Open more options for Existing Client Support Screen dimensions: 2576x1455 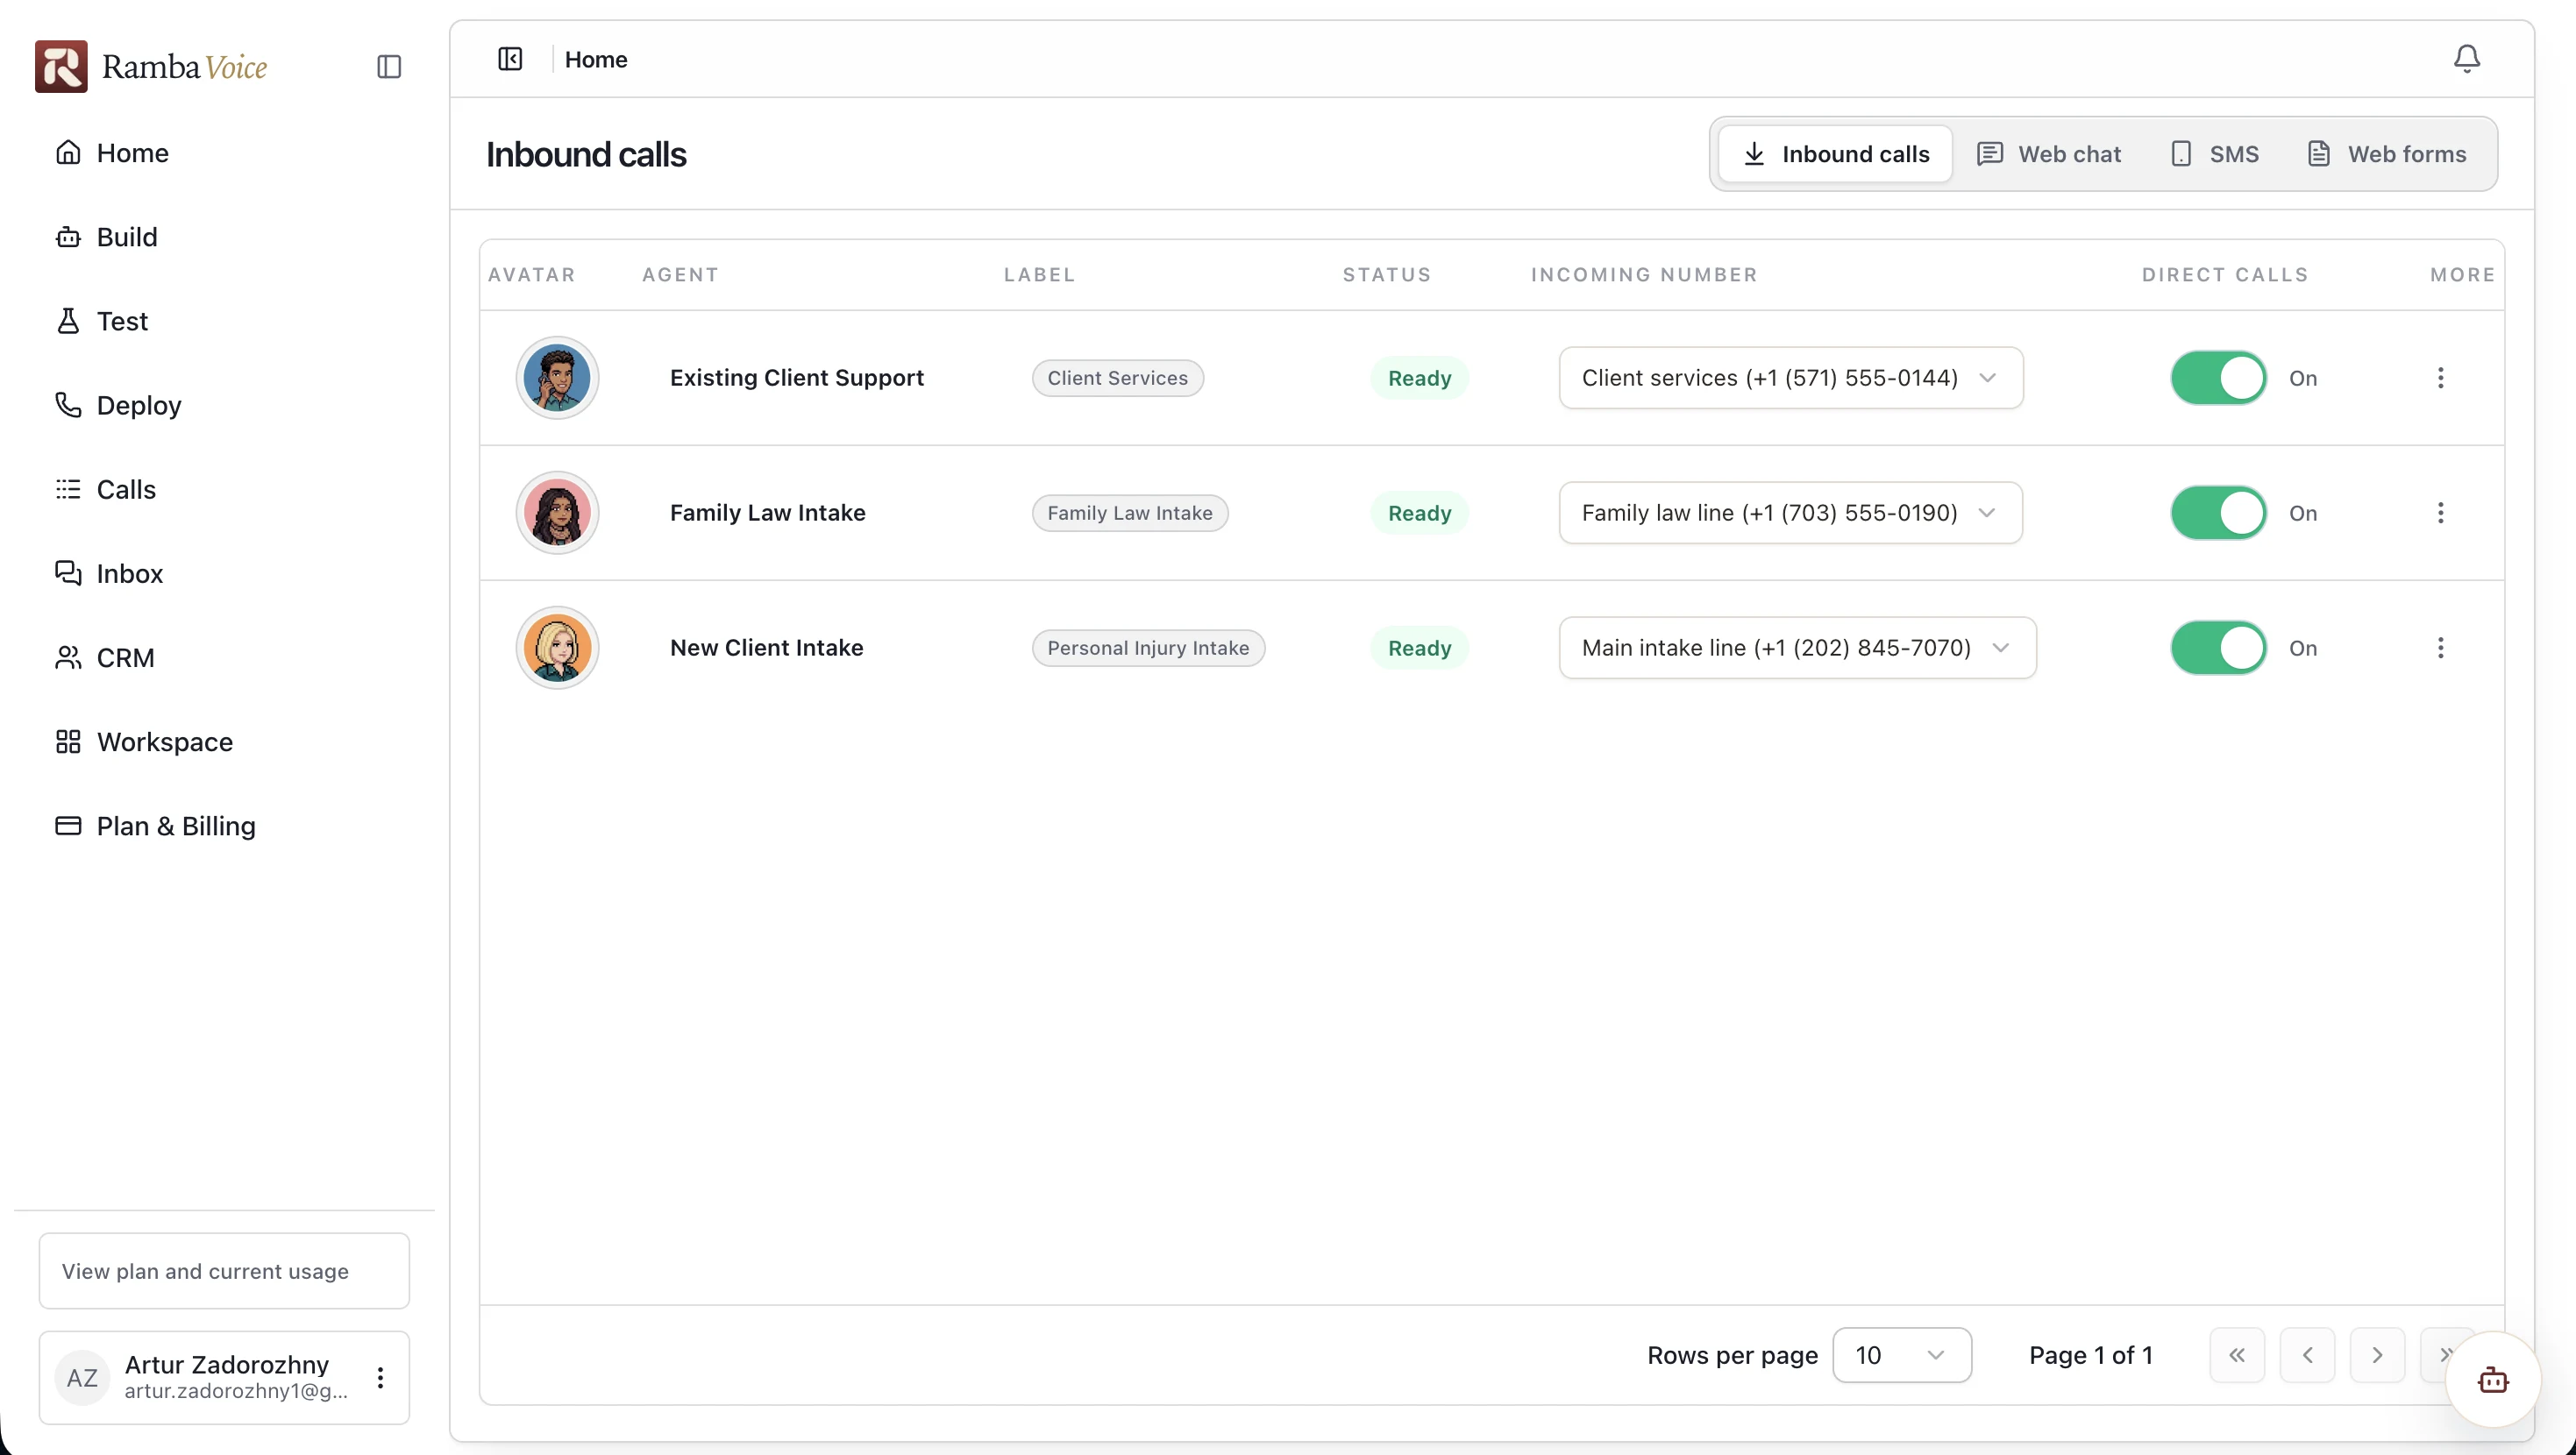[x=2440, y=378]
